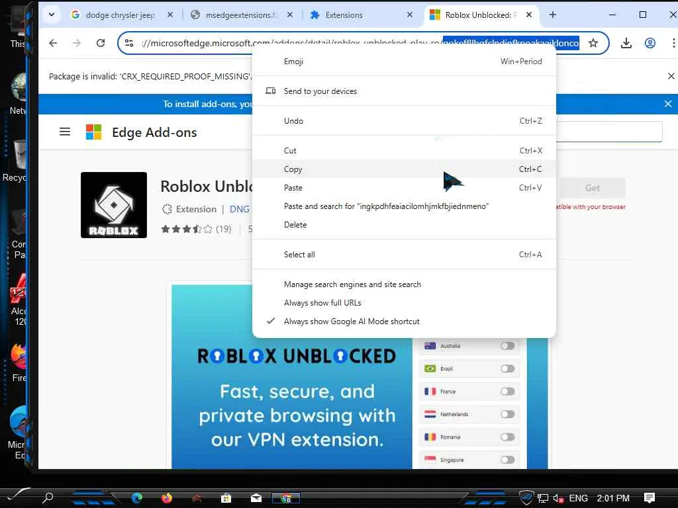Close the Extensions tab

click(x=409, y=15)
